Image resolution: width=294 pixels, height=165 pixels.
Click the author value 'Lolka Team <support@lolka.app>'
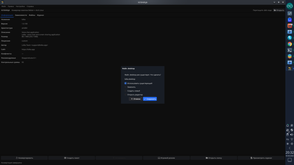pyautogui.click(x=35, y=45)
